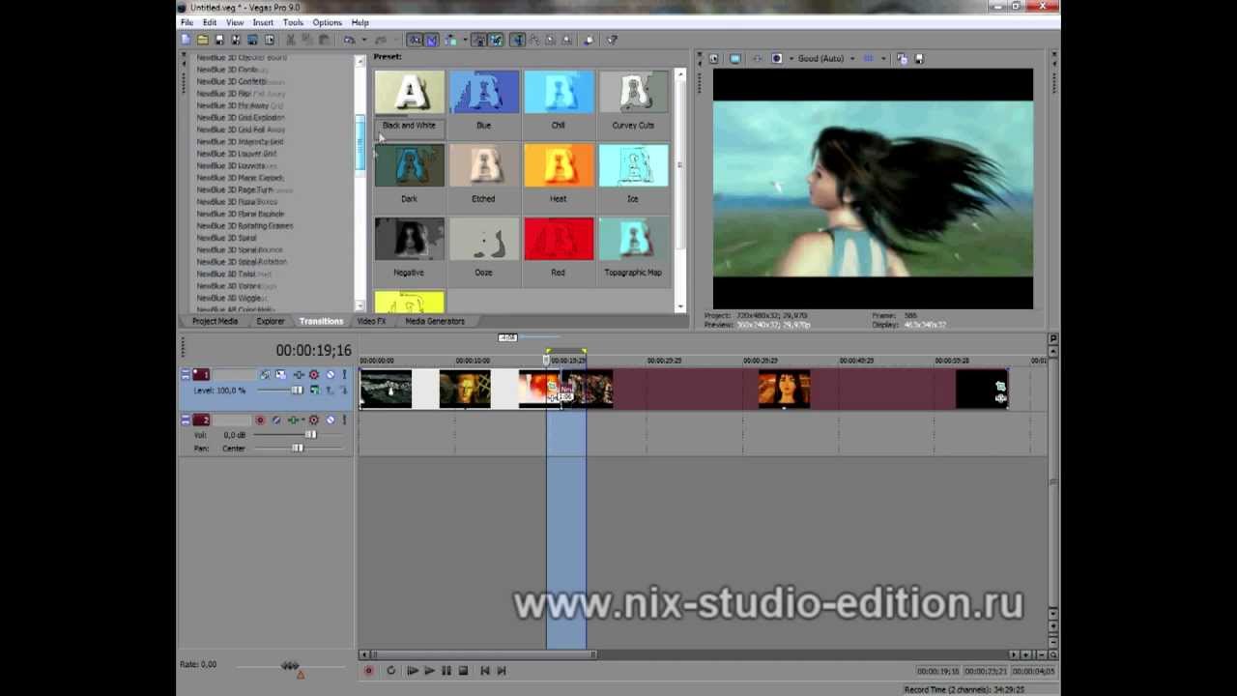Screen dimensions: 1237x696
Task: Minimize audio track 2 with its toggle
Action: [186, 420]
